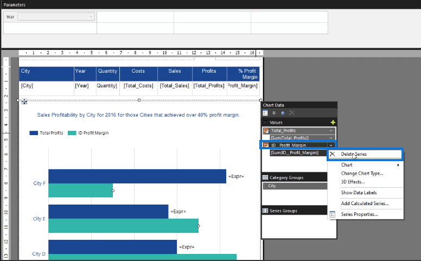Click the properties icon in Chart Data toolbar
Viewport: 421px width, 261px height.
coord(265,113)
